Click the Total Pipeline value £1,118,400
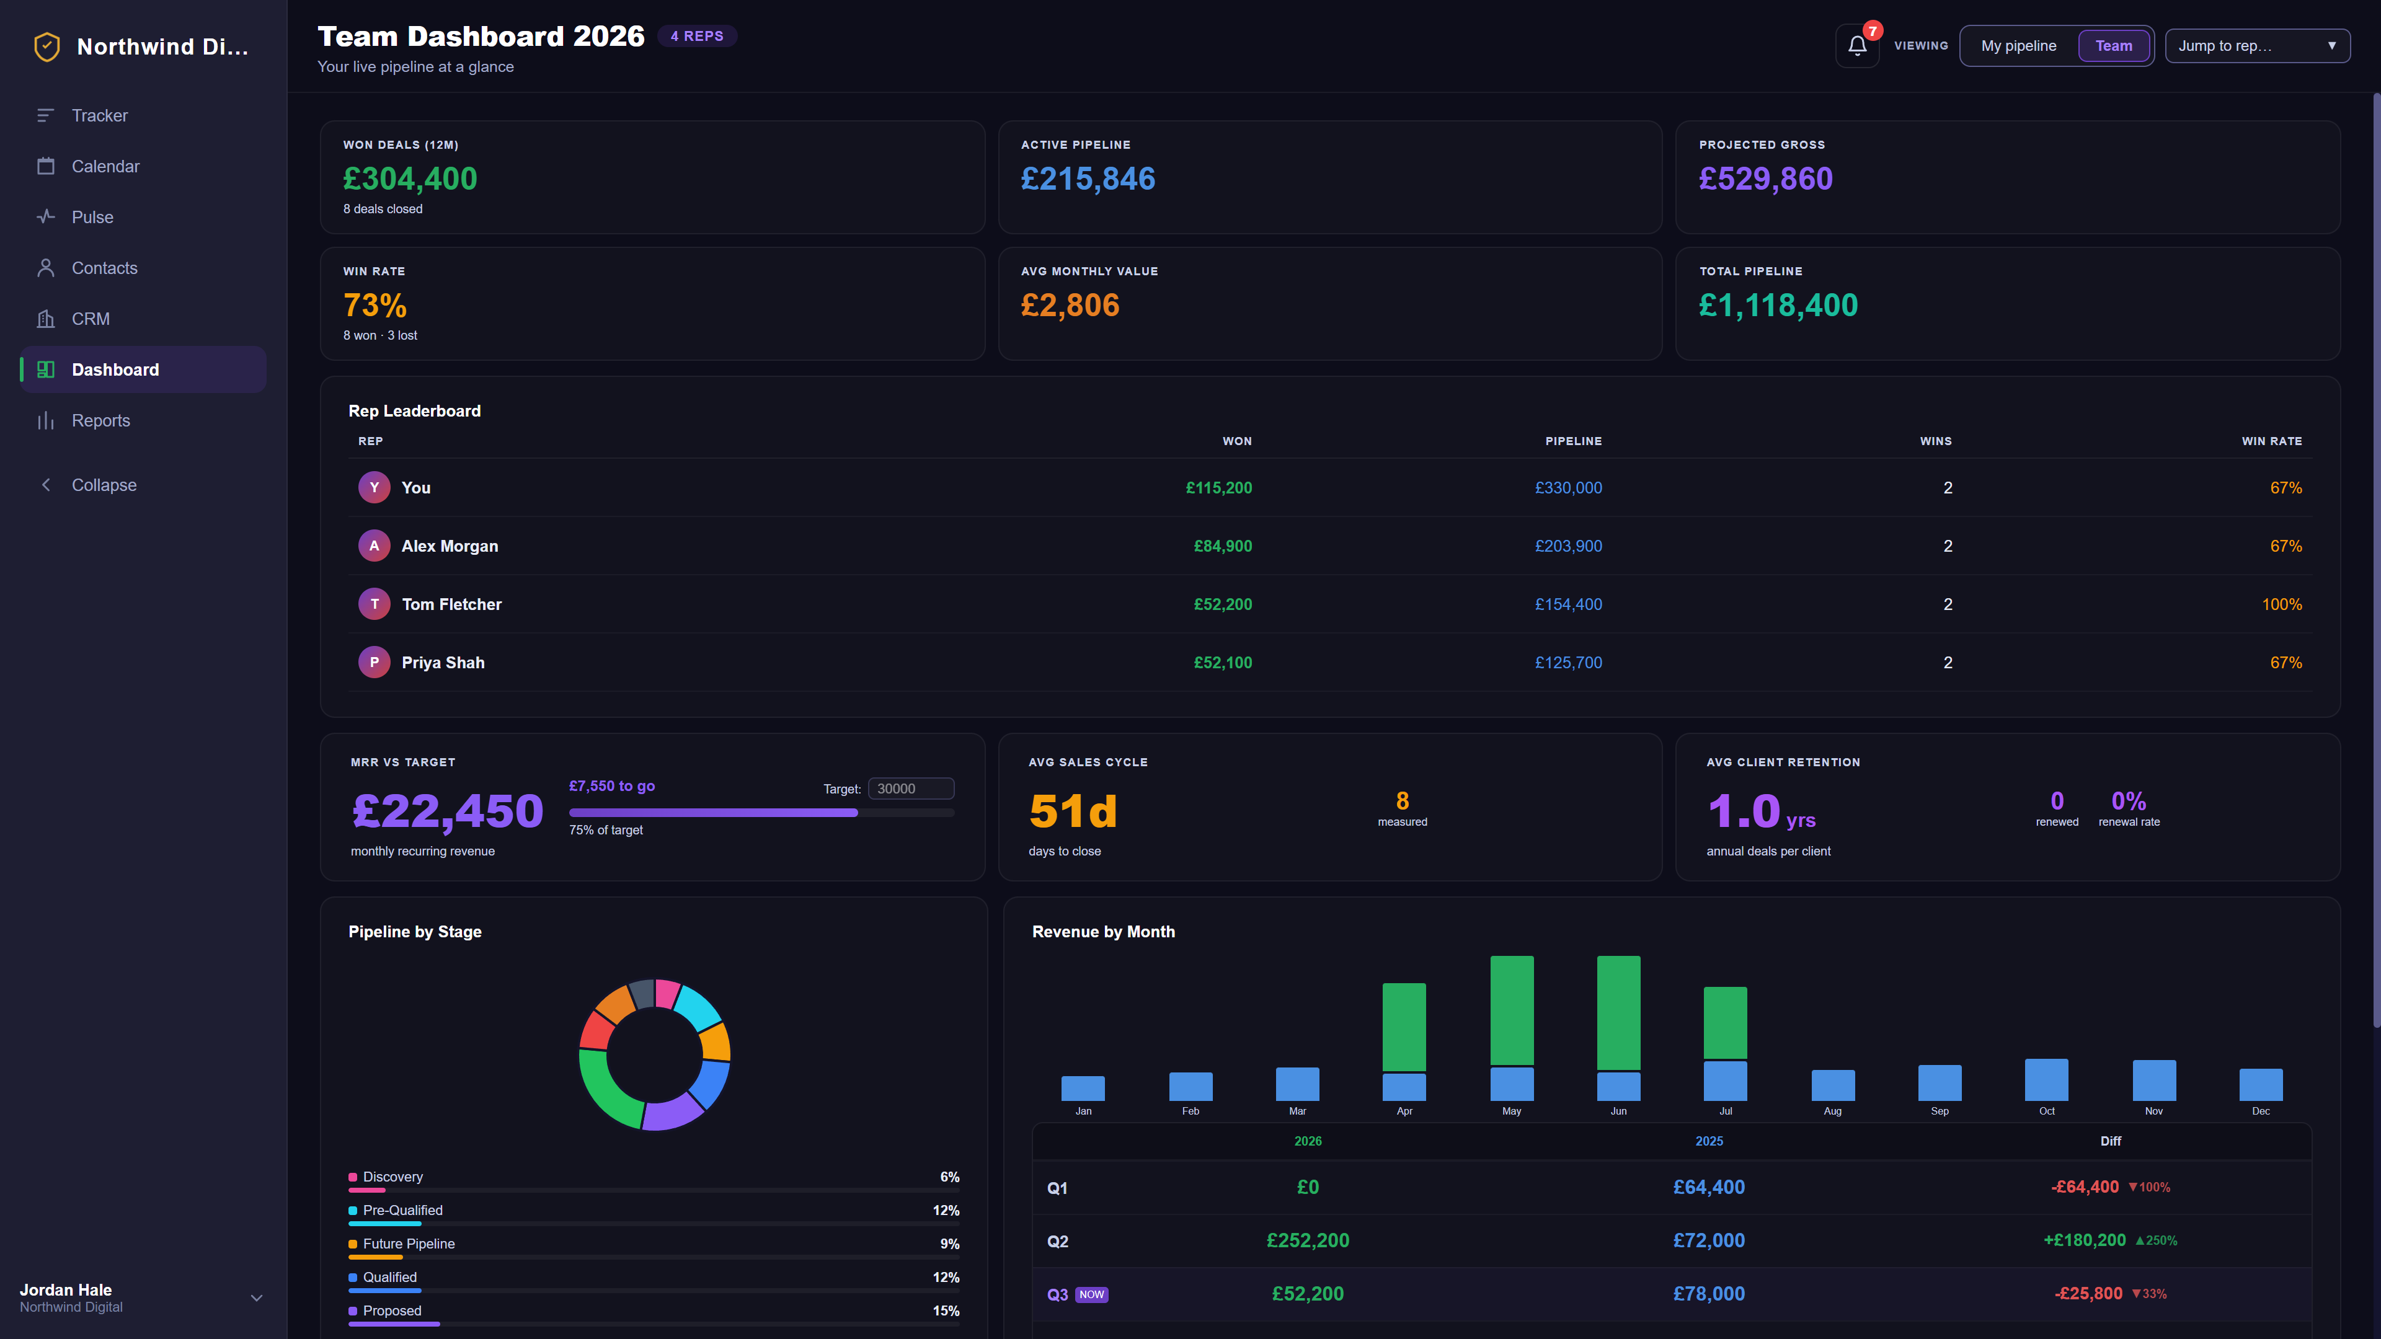 (x=1778, y=305)
